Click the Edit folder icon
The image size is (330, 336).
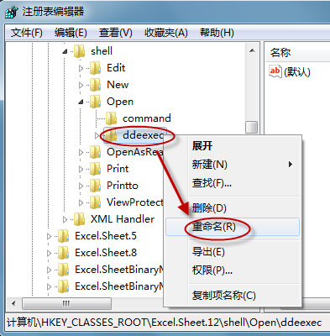[95, 68]
